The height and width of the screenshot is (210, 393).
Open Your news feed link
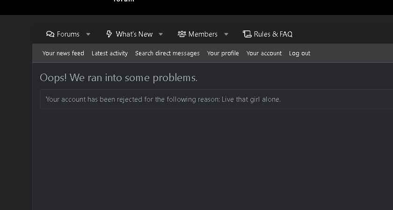pos(63,53)
